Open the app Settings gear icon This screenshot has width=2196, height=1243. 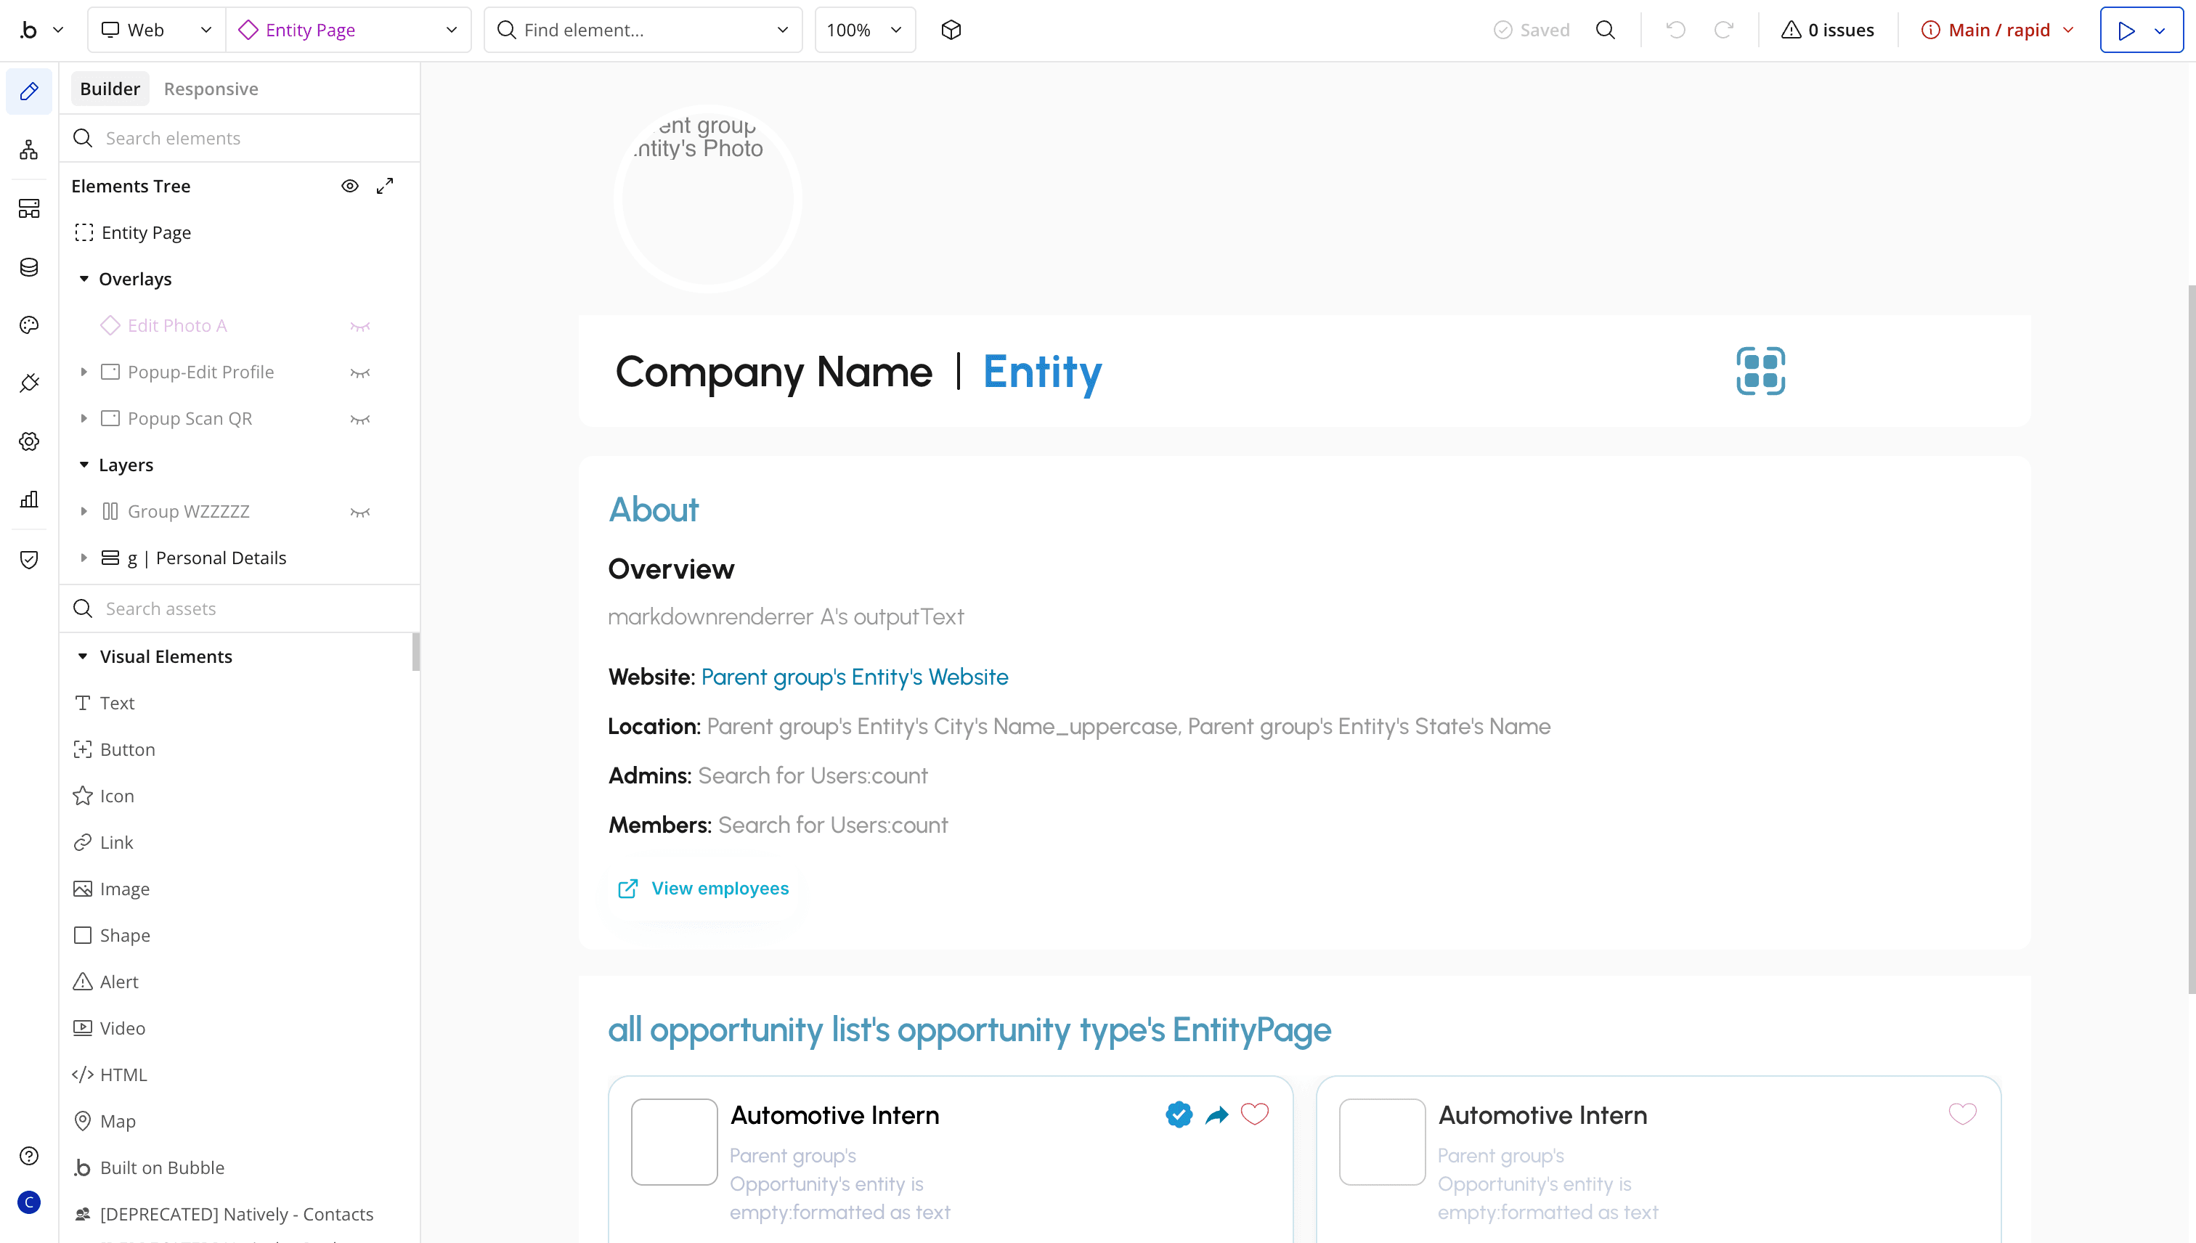click(x=29, y=441)
